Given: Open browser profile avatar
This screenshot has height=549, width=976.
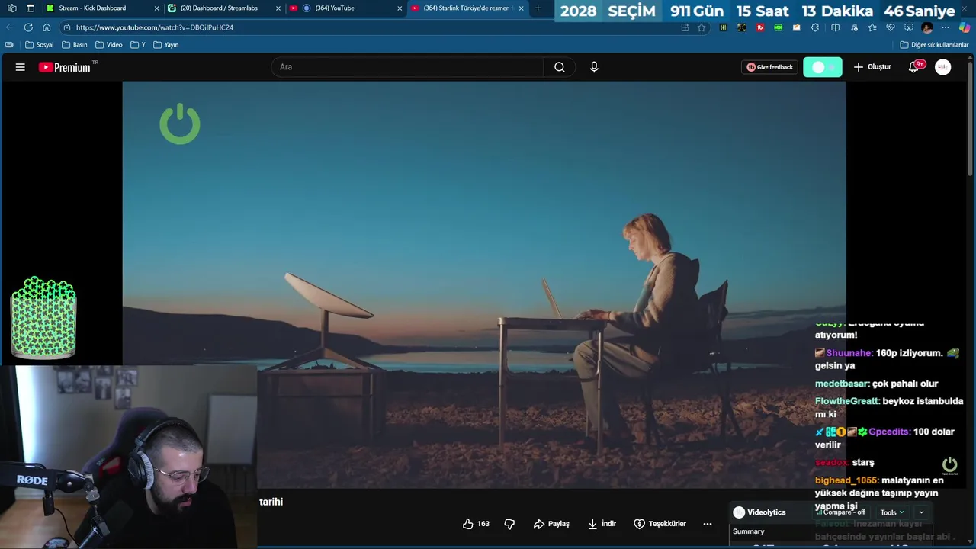Looking at the screenshot, I should 927,27.
